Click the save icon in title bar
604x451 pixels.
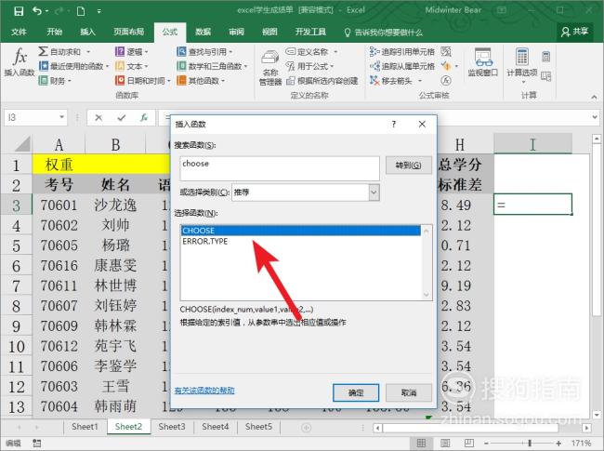(x=16, y=10)
